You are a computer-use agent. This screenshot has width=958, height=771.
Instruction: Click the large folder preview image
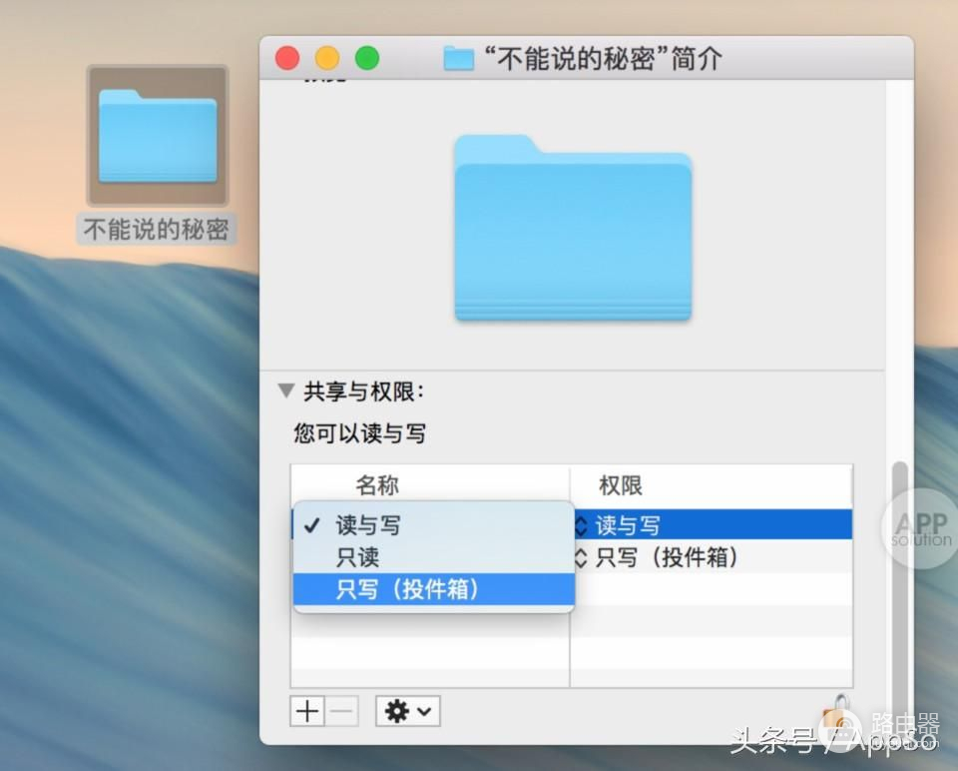[573, 228]
